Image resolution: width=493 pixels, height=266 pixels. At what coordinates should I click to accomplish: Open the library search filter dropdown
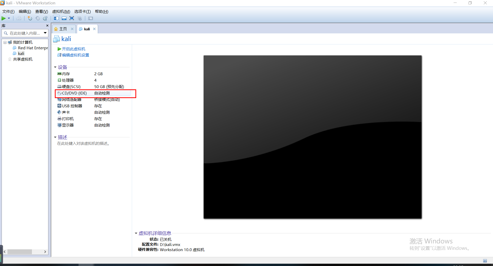point(45,33)
